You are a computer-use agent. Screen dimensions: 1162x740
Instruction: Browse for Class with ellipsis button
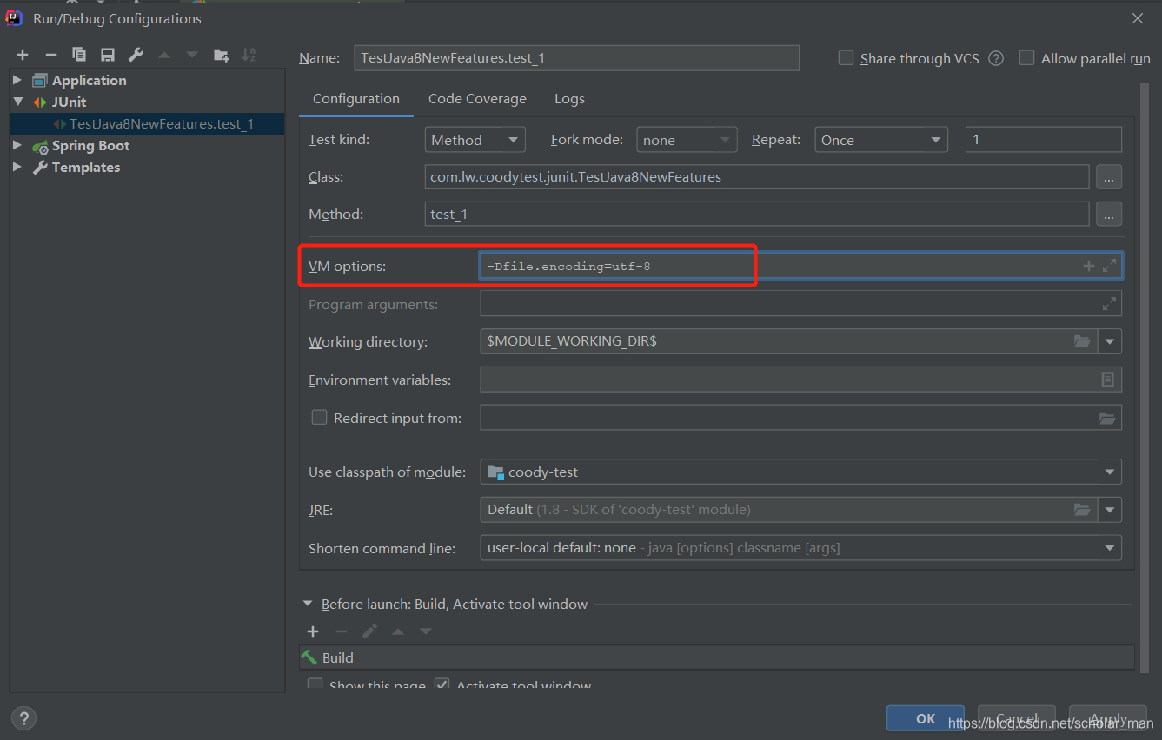pos(1108,177)
